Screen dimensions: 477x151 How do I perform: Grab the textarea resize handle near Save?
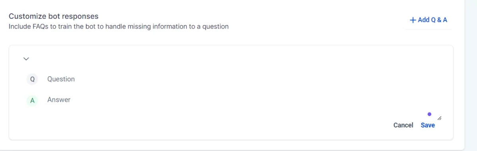pos(440,118)
